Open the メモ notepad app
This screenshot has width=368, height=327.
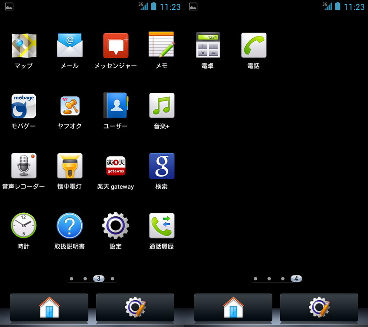162,45
